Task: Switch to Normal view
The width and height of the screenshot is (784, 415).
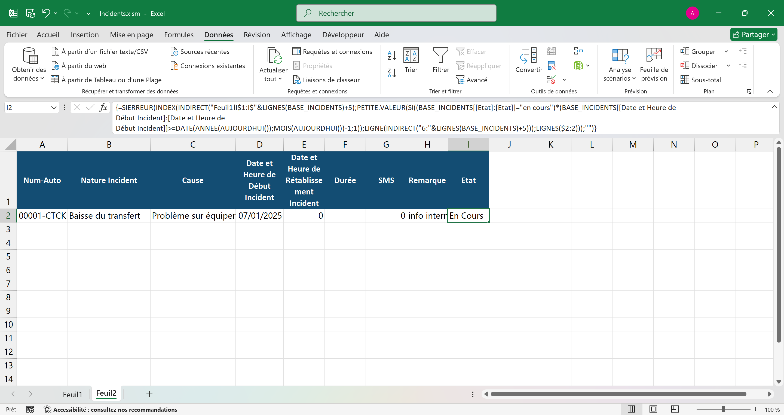Action: point(631,409)
